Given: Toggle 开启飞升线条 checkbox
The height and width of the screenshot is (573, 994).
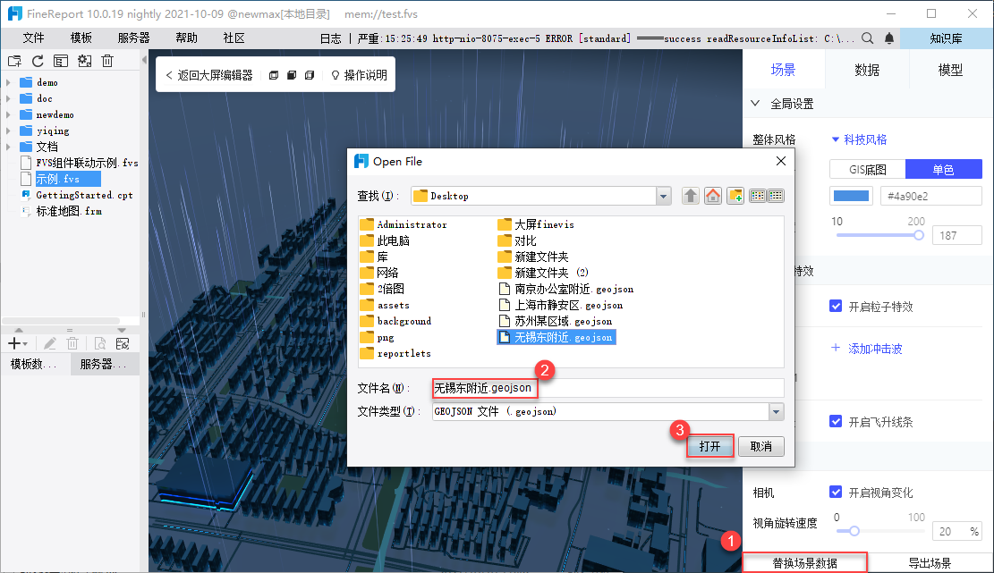Looking at the screenshot, I should coord(836,422).
